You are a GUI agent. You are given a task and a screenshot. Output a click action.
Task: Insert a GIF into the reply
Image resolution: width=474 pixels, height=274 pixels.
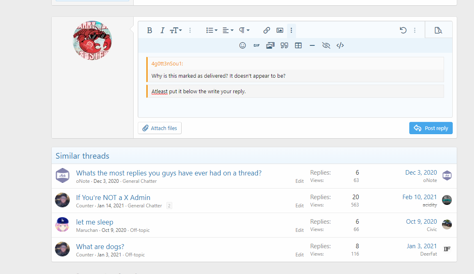coord(256,45)
